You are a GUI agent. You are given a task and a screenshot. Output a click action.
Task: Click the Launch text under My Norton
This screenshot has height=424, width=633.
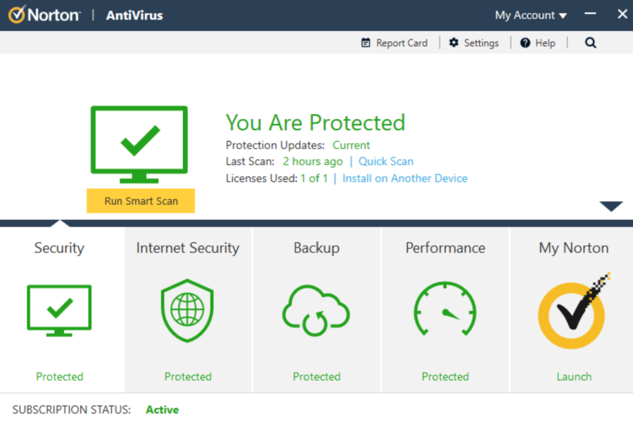coord(574,377)
